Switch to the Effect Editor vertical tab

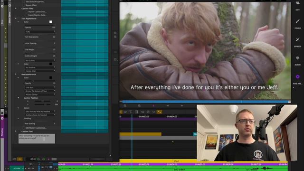[9, 18]
